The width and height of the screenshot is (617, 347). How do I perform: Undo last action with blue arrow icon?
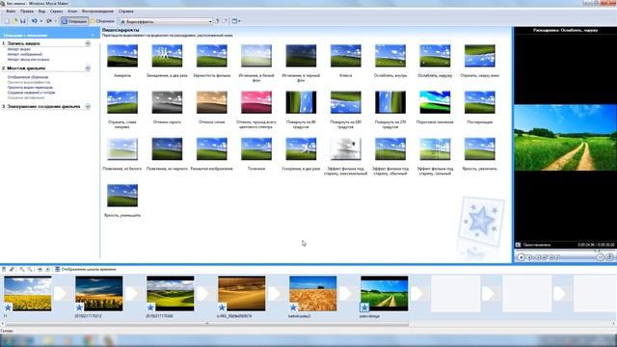pos(35,21)
